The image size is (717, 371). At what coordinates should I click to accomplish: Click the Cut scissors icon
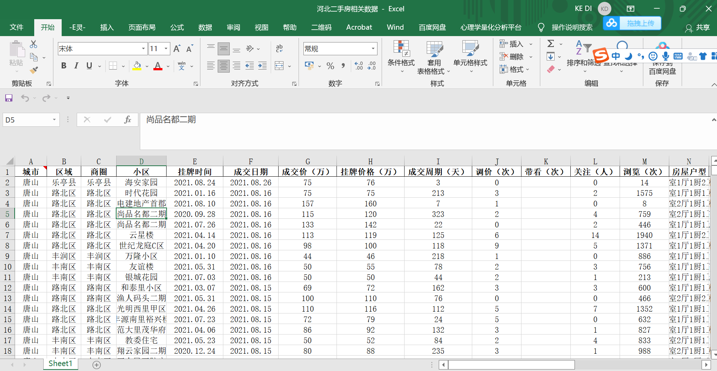pos(33,44)
